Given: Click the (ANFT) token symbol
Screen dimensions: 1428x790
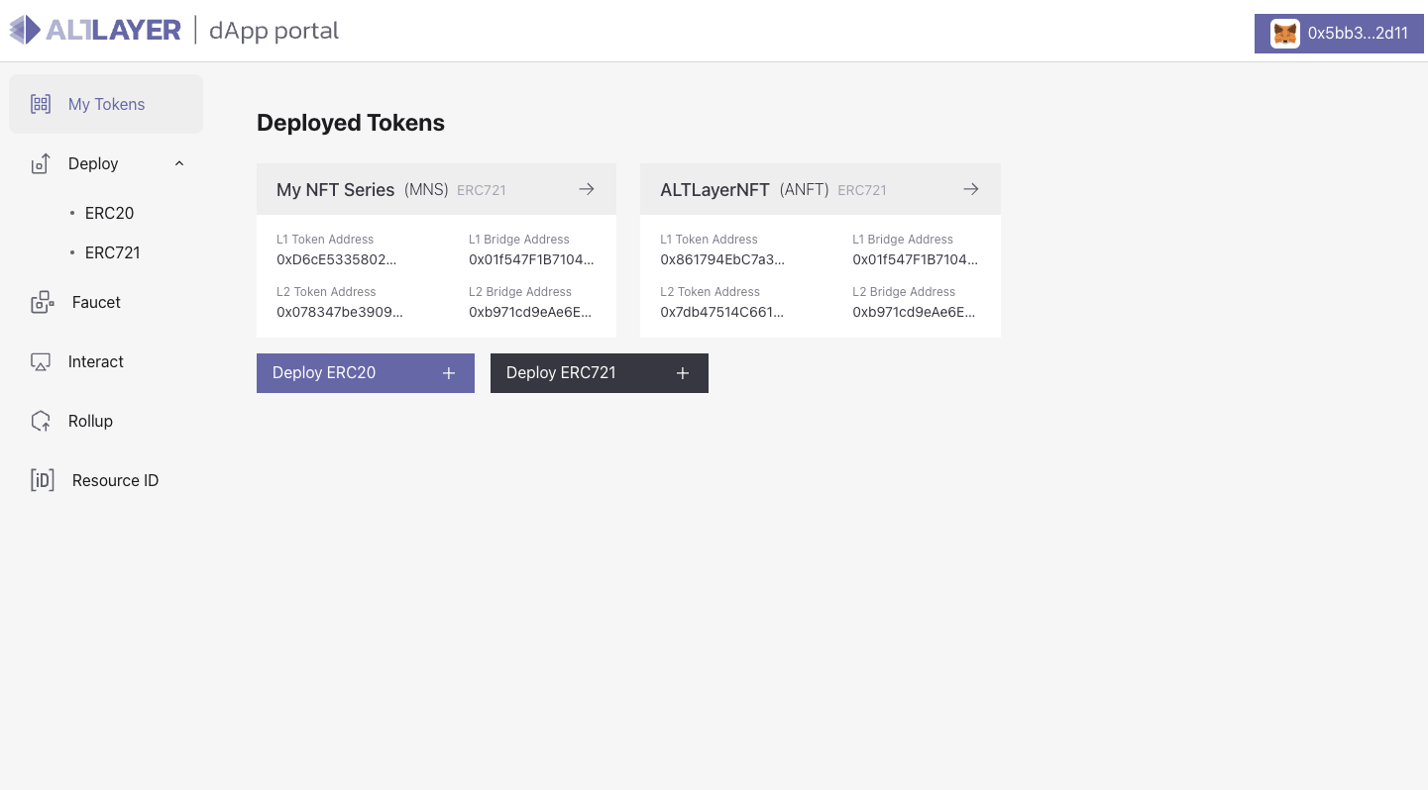Looking at the screenshot, I should click(x=805, y=190).
